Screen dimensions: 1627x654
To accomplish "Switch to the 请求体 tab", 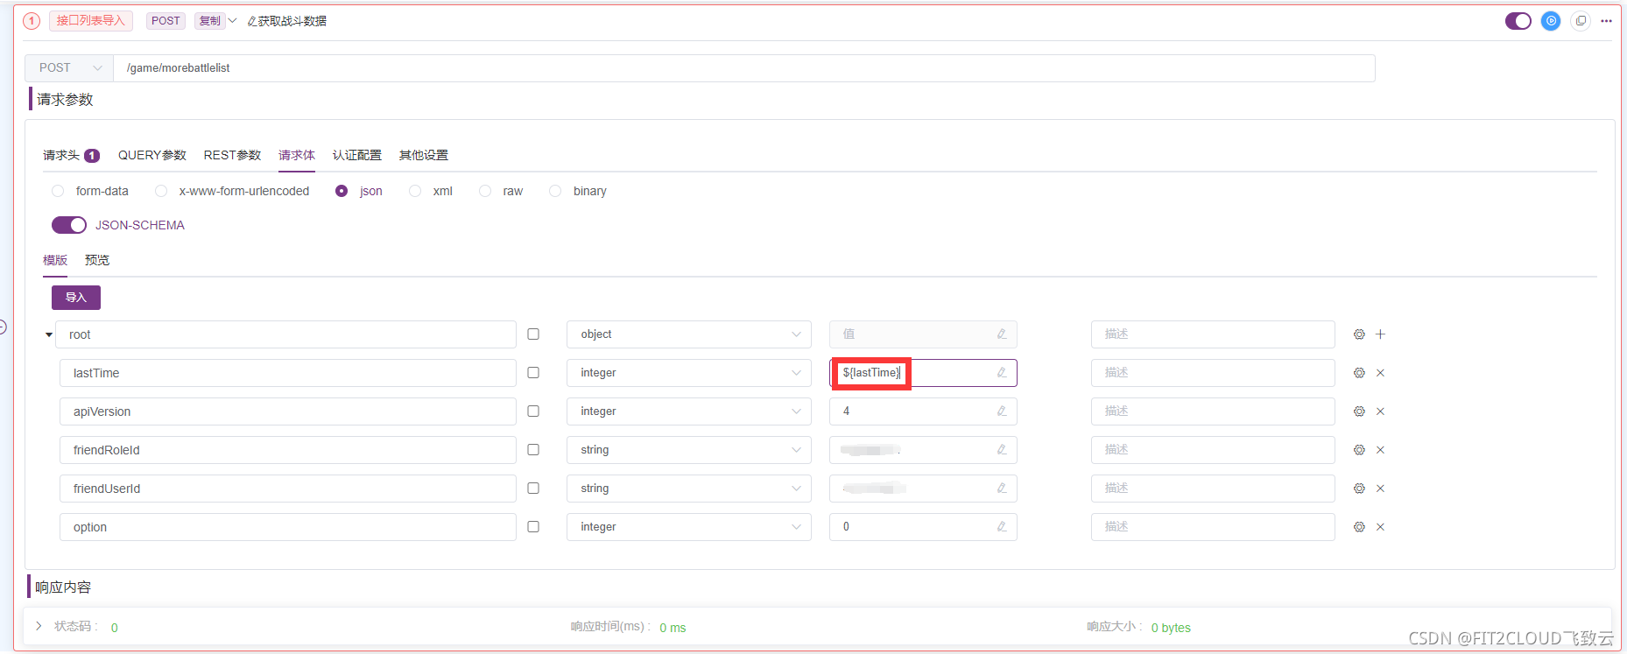I will pos(297,155).
